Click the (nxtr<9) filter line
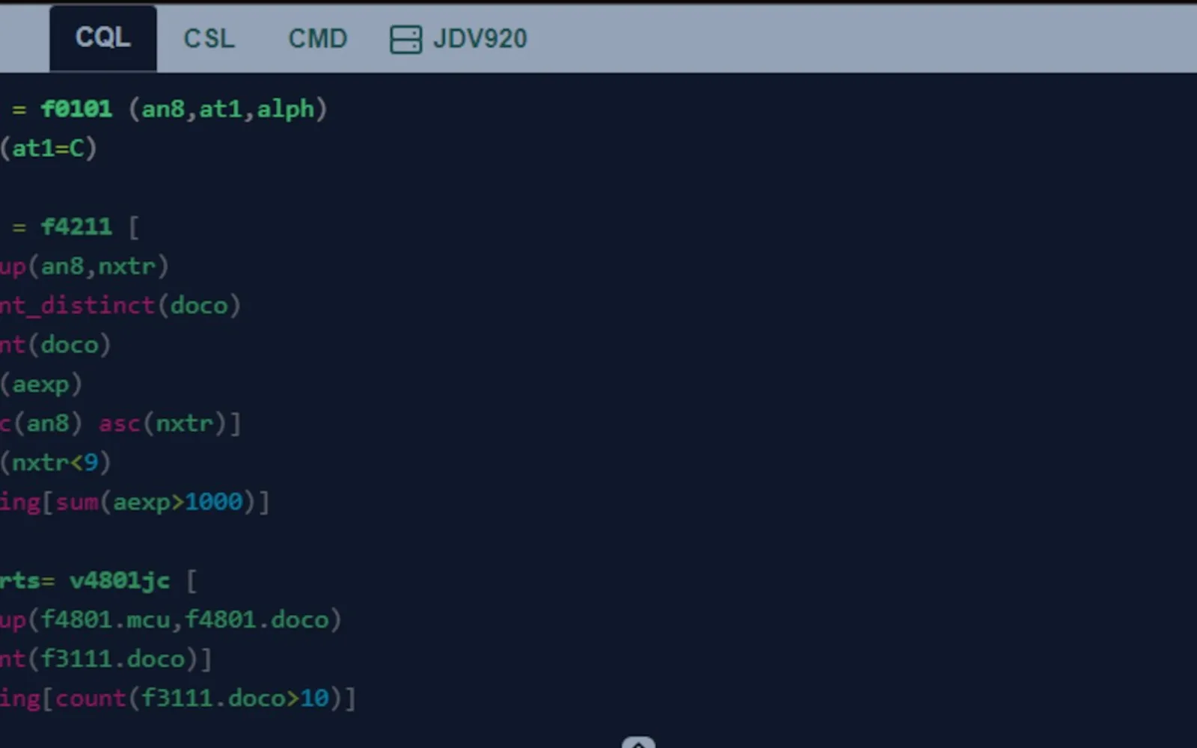The image size is (1197, 748). click(x=55, y=462)
